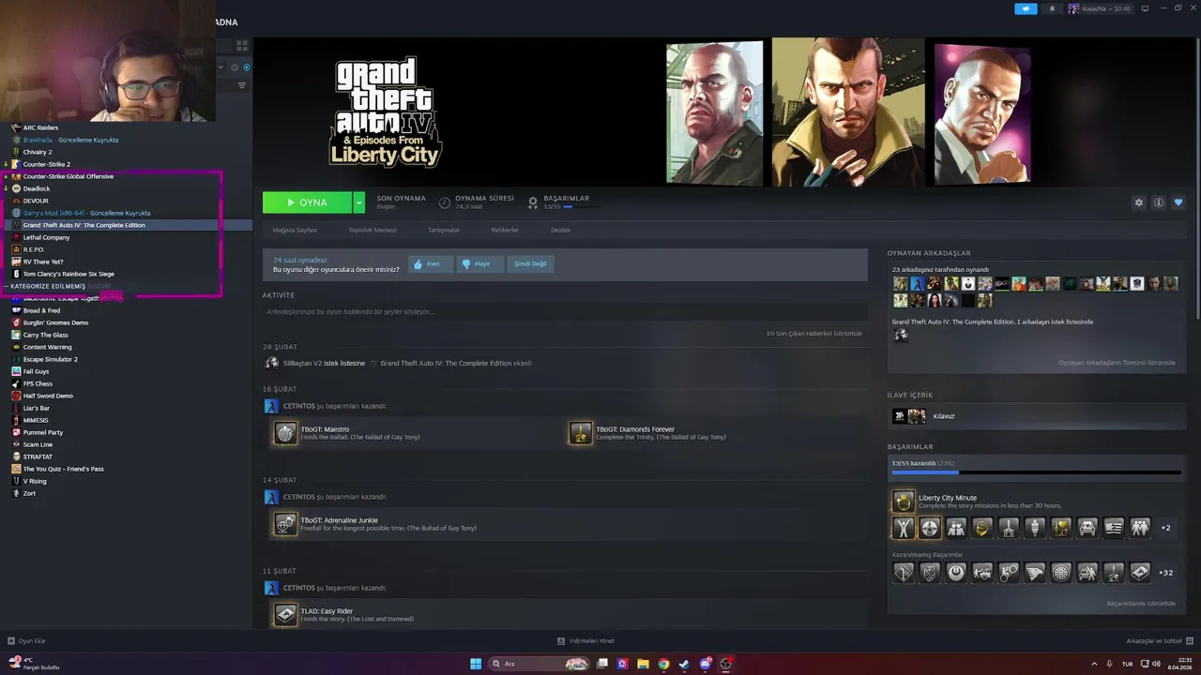Open the game settings gear icon

pyautogui.click(x=1139, y=202)
